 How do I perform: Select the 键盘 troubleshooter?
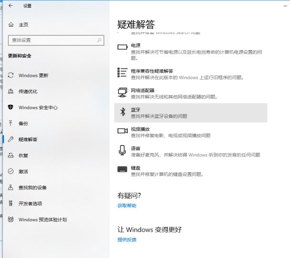[x=136, y=168]
